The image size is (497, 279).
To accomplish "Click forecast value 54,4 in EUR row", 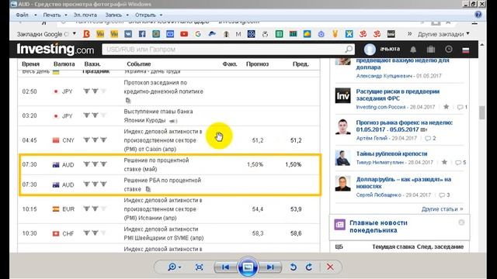I will (257, 209).
